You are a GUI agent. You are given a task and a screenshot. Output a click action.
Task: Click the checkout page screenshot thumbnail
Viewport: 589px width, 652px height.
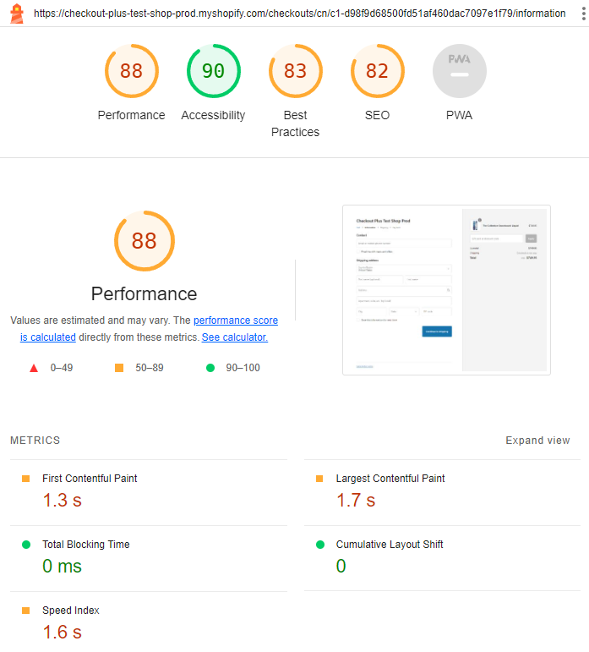click(446, 290)
